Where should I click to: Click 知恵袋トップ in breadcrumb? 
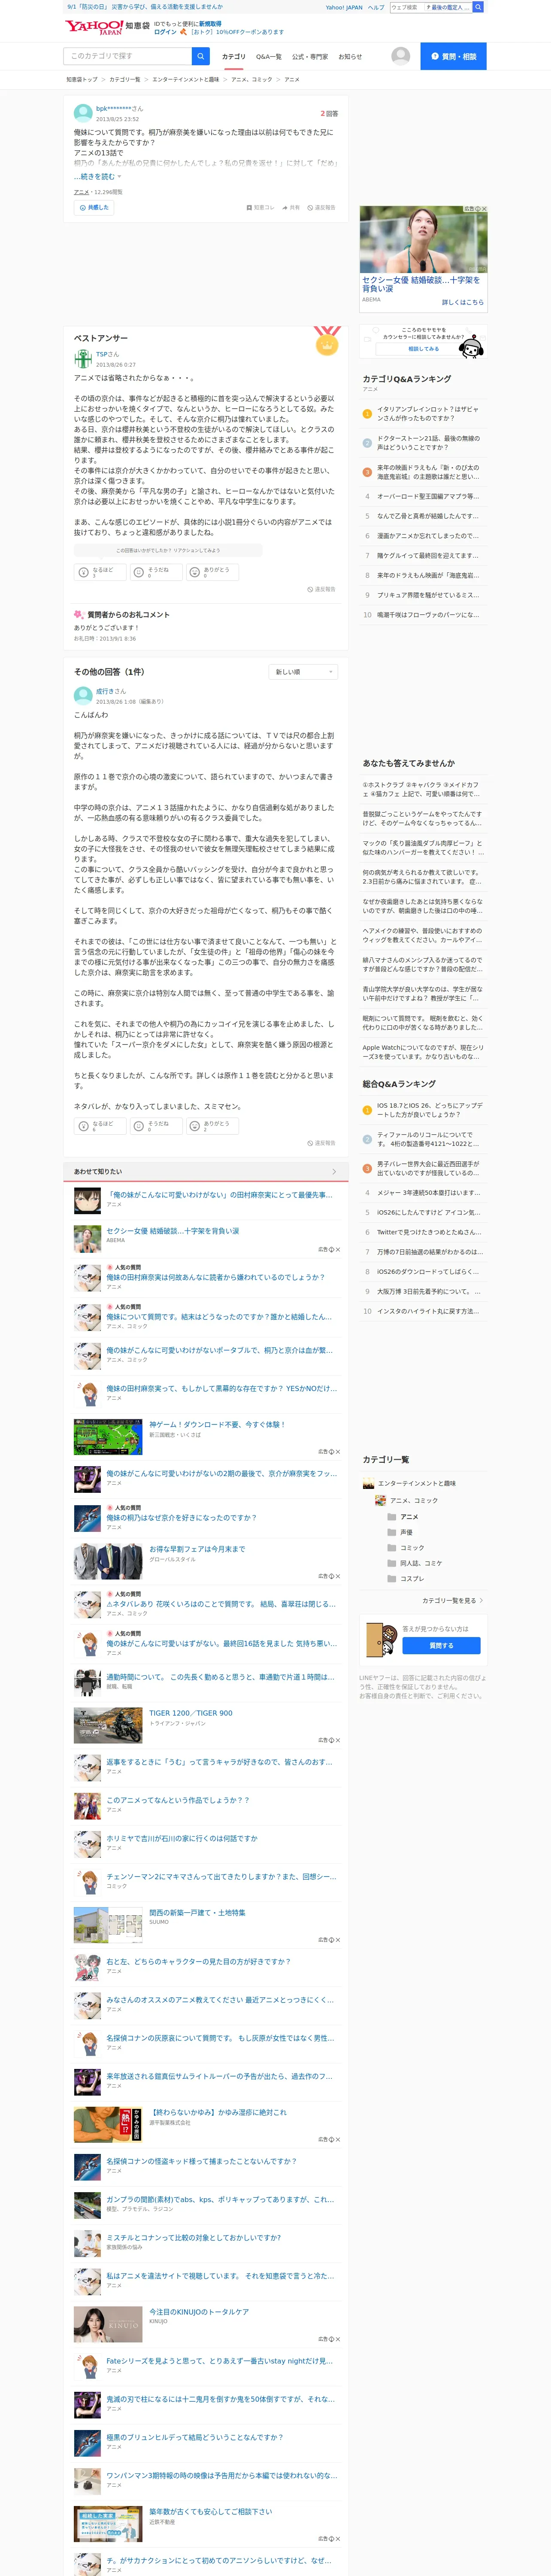tap(82, 79)
